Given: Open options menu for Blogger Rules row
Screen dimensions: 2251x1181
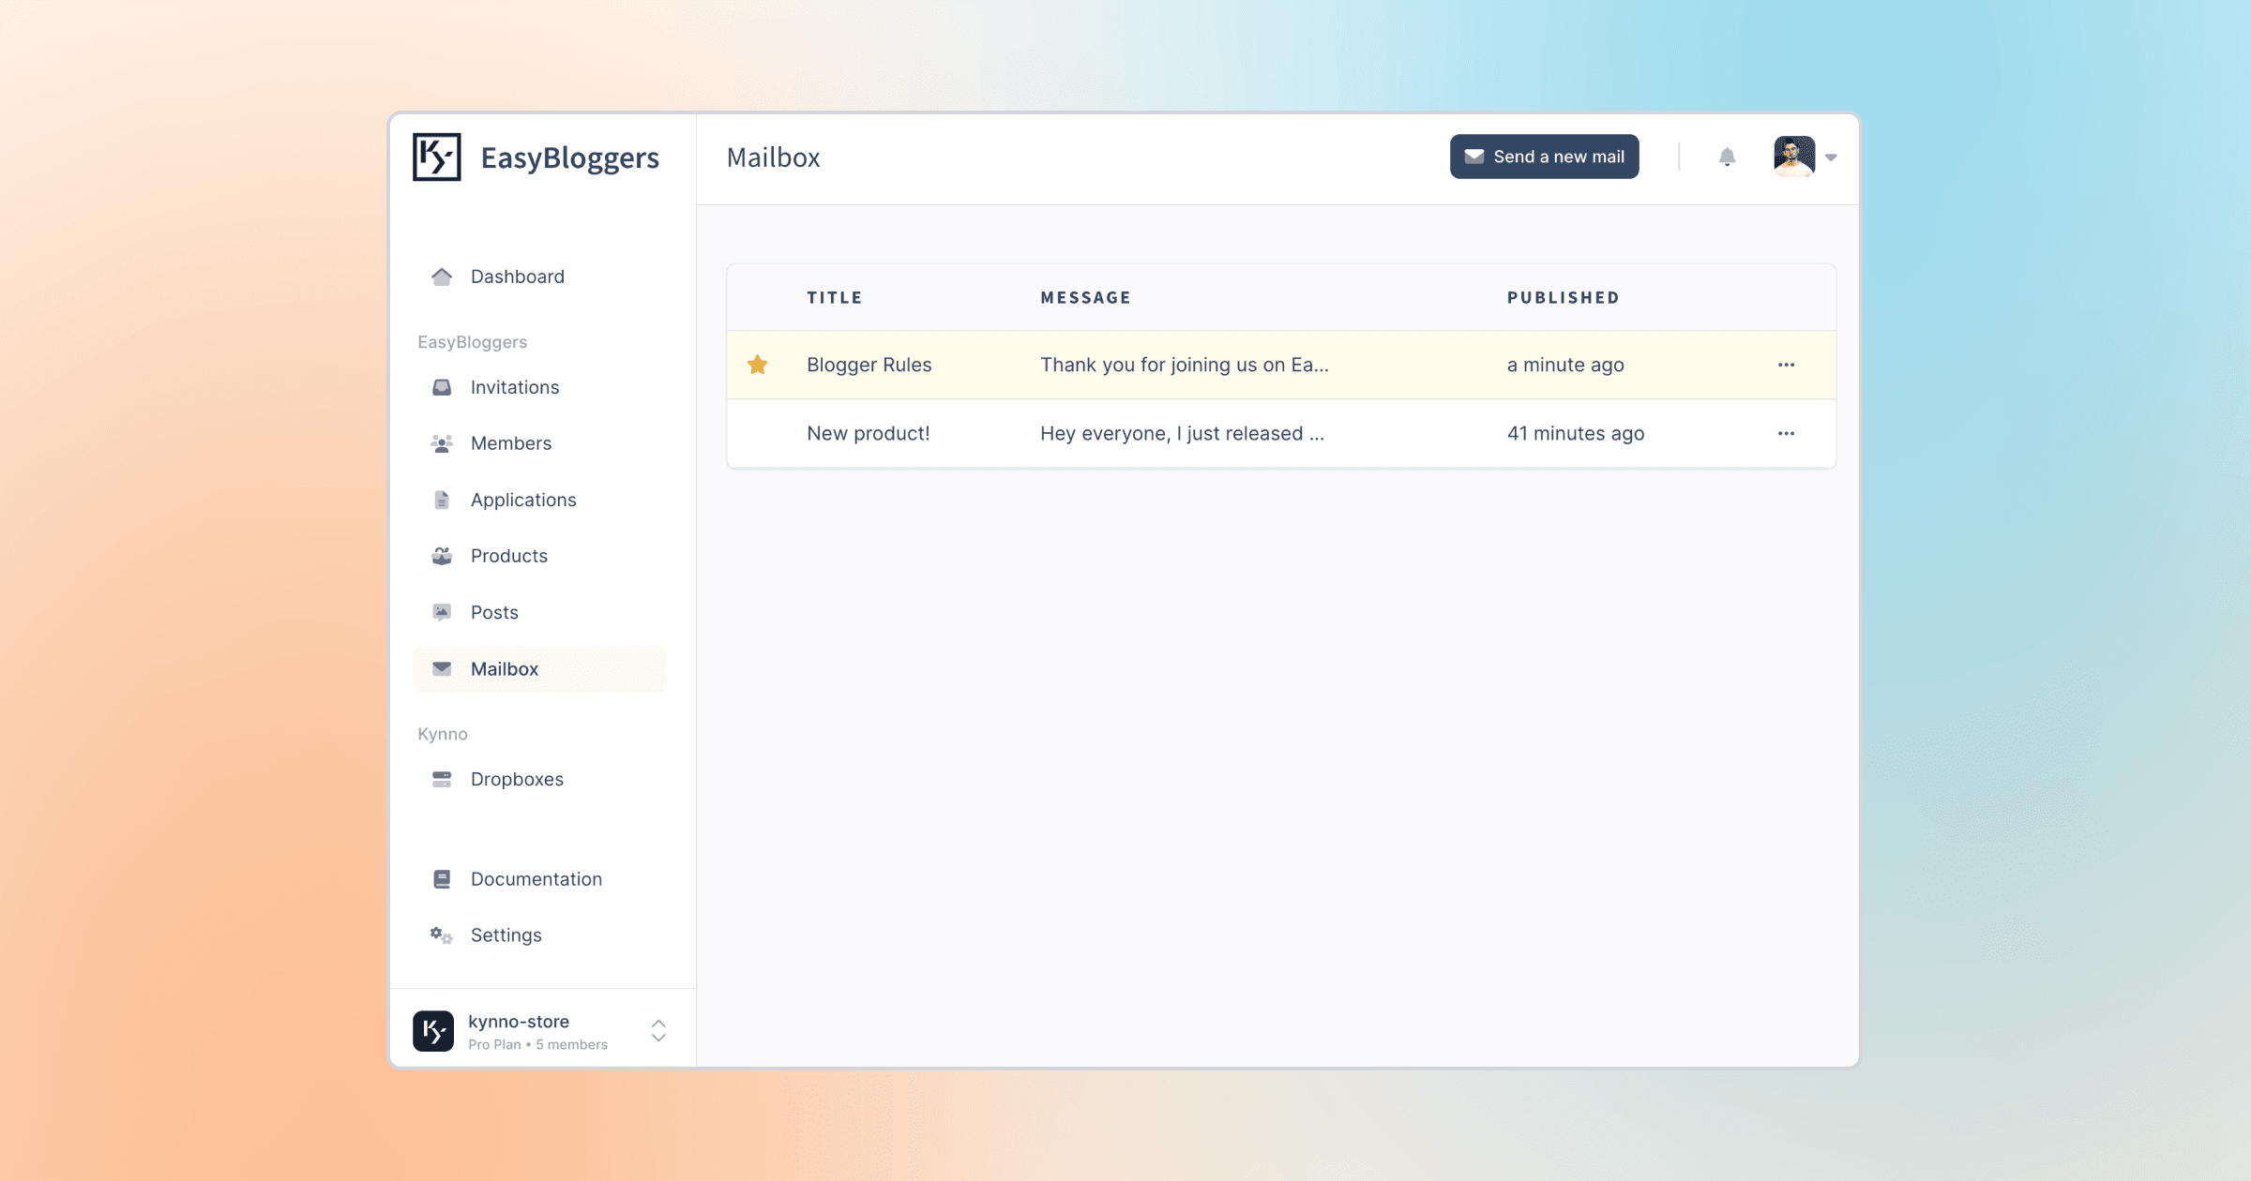Looking at the screenshot, I should [1786, 365].
